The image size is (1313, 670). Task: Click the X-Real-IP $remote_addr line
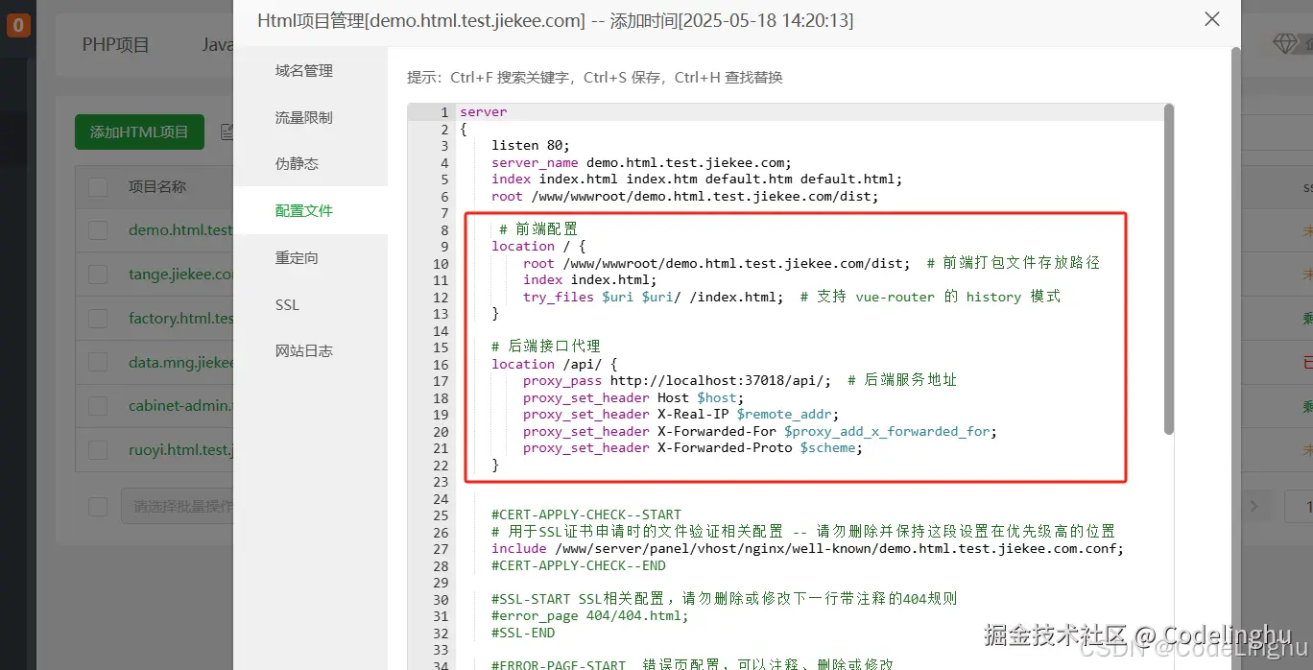pos(681,414)
